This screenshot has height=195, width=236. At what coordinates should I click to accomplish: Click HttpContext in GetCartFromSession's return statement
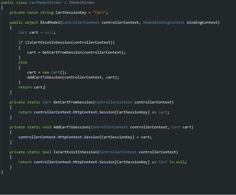coord(85,112)
